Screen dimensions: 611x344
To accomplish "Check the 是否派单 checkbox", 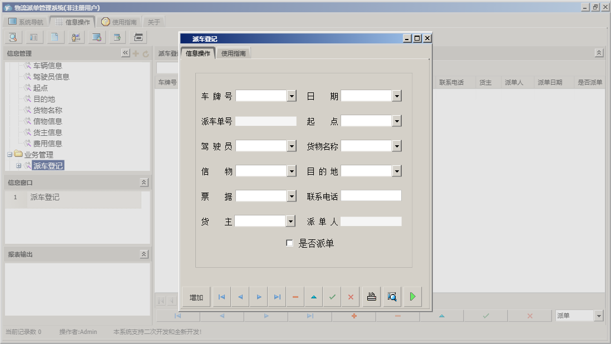I will [289, 243].
